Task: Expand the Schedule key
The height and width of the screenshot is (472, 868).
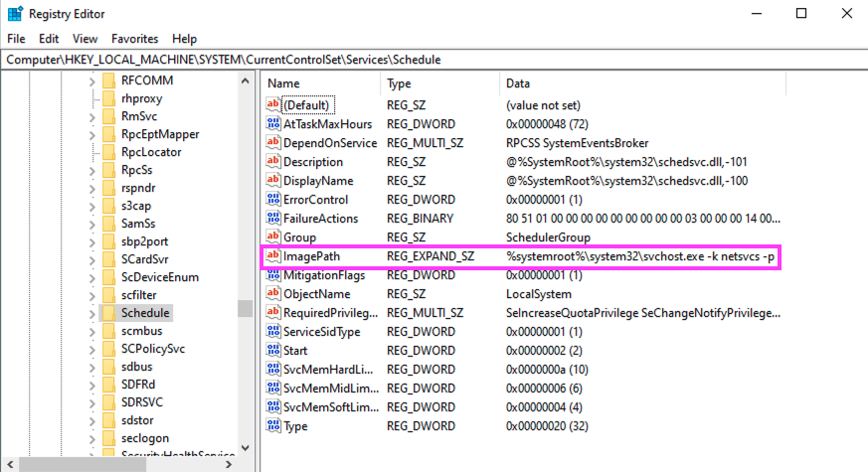Action: point(91,313)
